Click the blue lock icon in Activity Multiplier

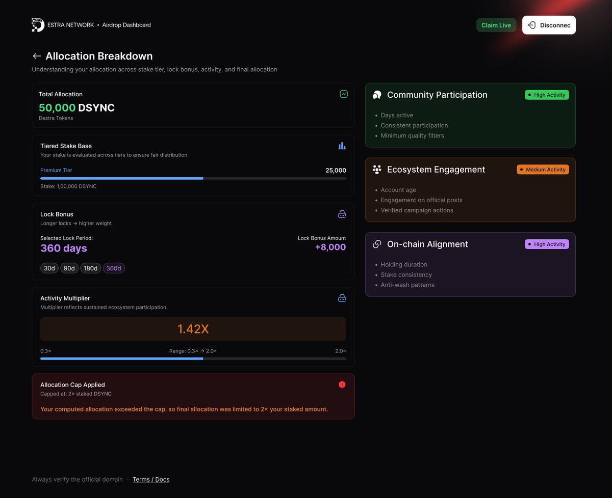pos(342,298)
